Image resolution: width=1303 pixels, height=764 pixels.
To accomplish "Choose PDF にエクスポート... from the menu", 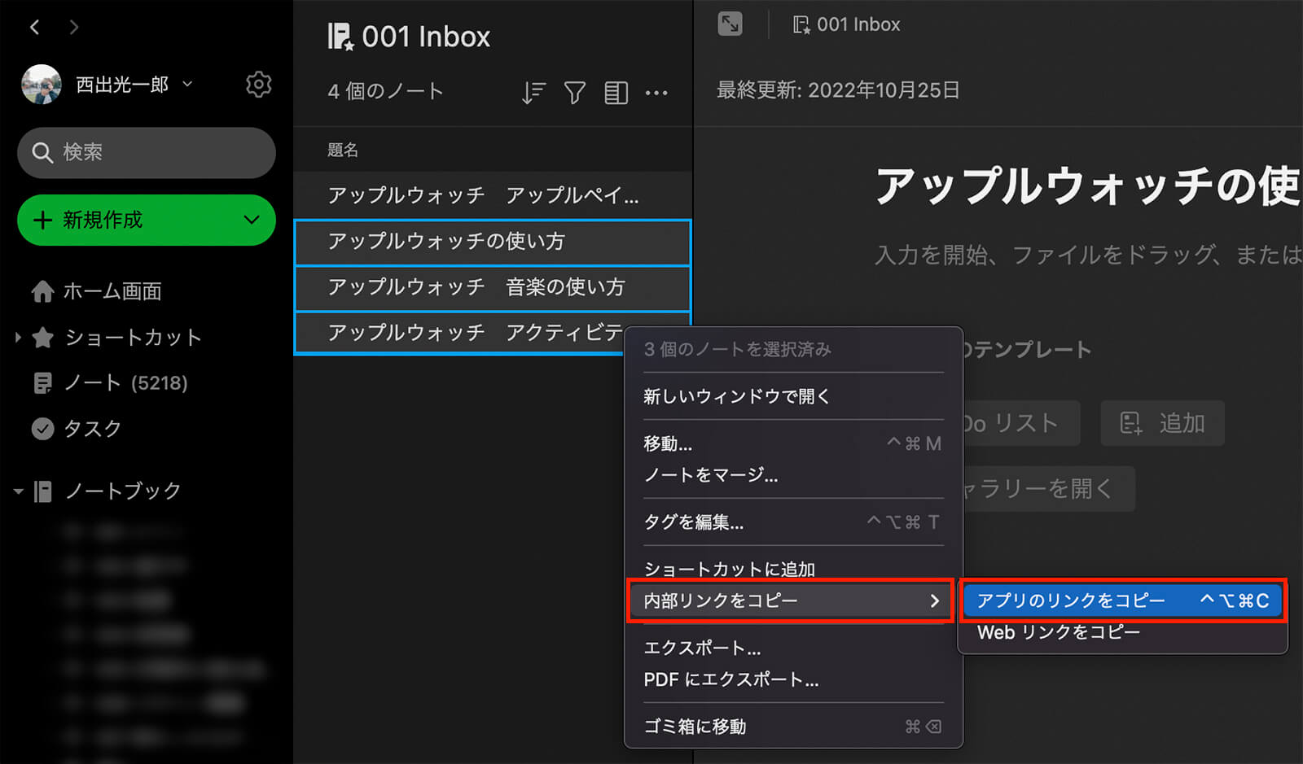I will point(731,680).
